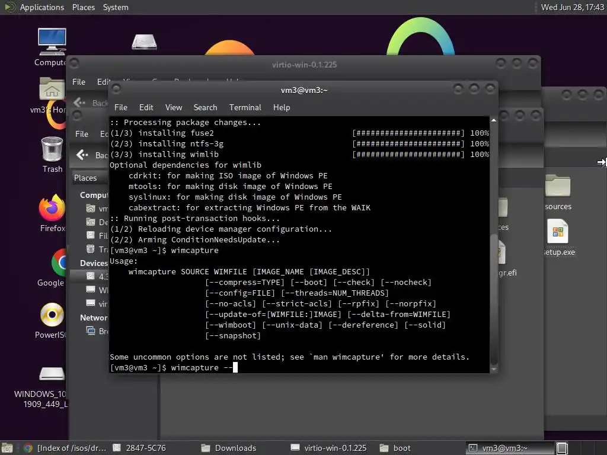Click the terminal scrollbar down arrow
The width and height of the screenshot is (607, 455).
point(494,369)
